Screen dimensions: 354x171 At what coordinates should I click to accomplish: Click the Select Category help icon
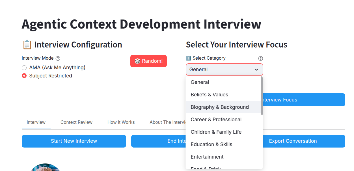coord(261,59)
